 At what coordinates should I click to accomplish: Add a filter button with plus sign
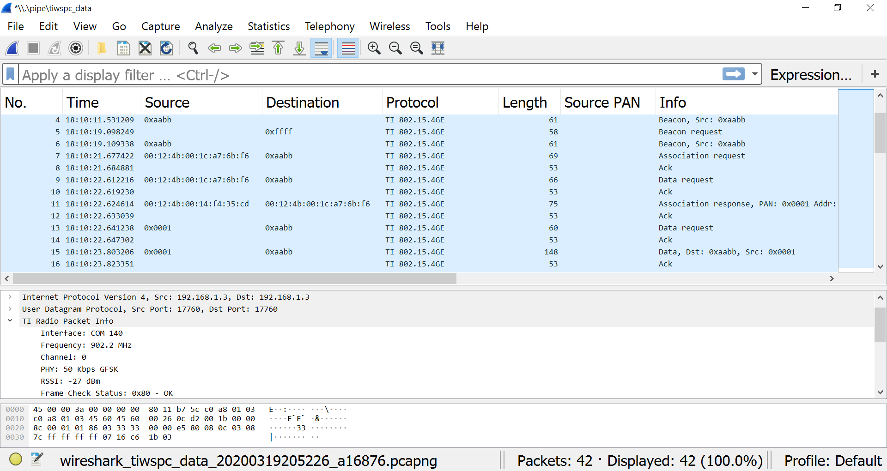coord(875,74)
